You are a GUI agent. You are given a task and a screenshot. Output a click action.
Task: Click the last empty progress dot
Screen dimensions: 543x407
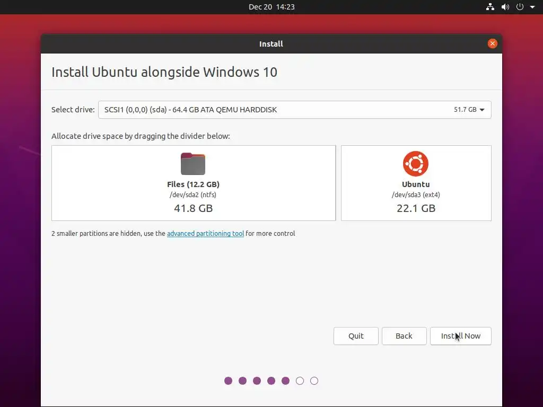click(314, 381)
